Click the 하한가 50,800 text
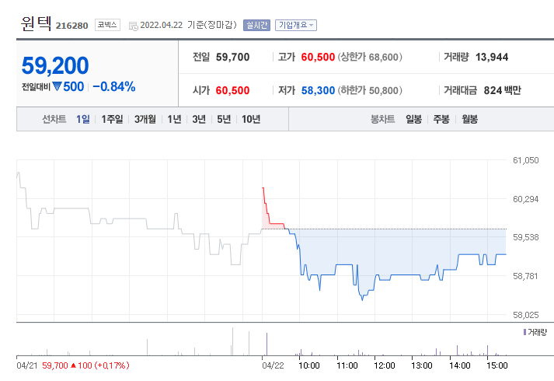554x381 pixels. 370,90
